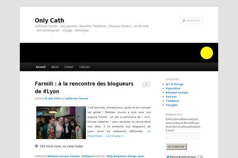Screen dimensions: 238x158
Task: Open the Soirées sidebar category
Action: [171, 97]
